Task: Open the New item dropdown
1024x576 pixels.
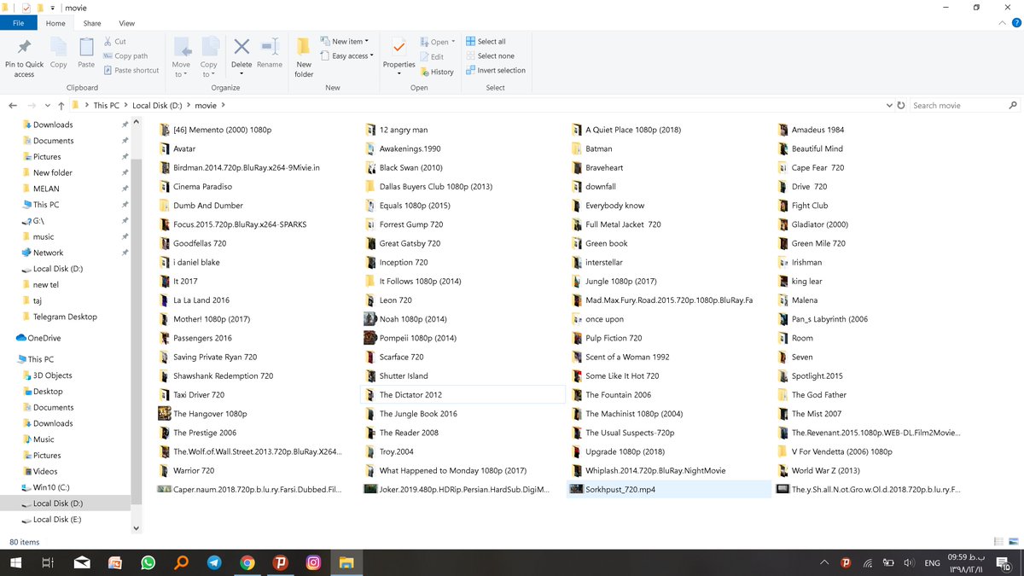Action: [345, 41]
